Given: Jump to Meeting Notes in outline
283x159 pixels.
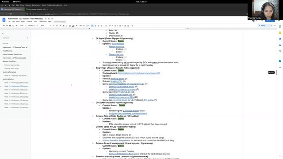Looking at the screenshot, I should 8,79.
